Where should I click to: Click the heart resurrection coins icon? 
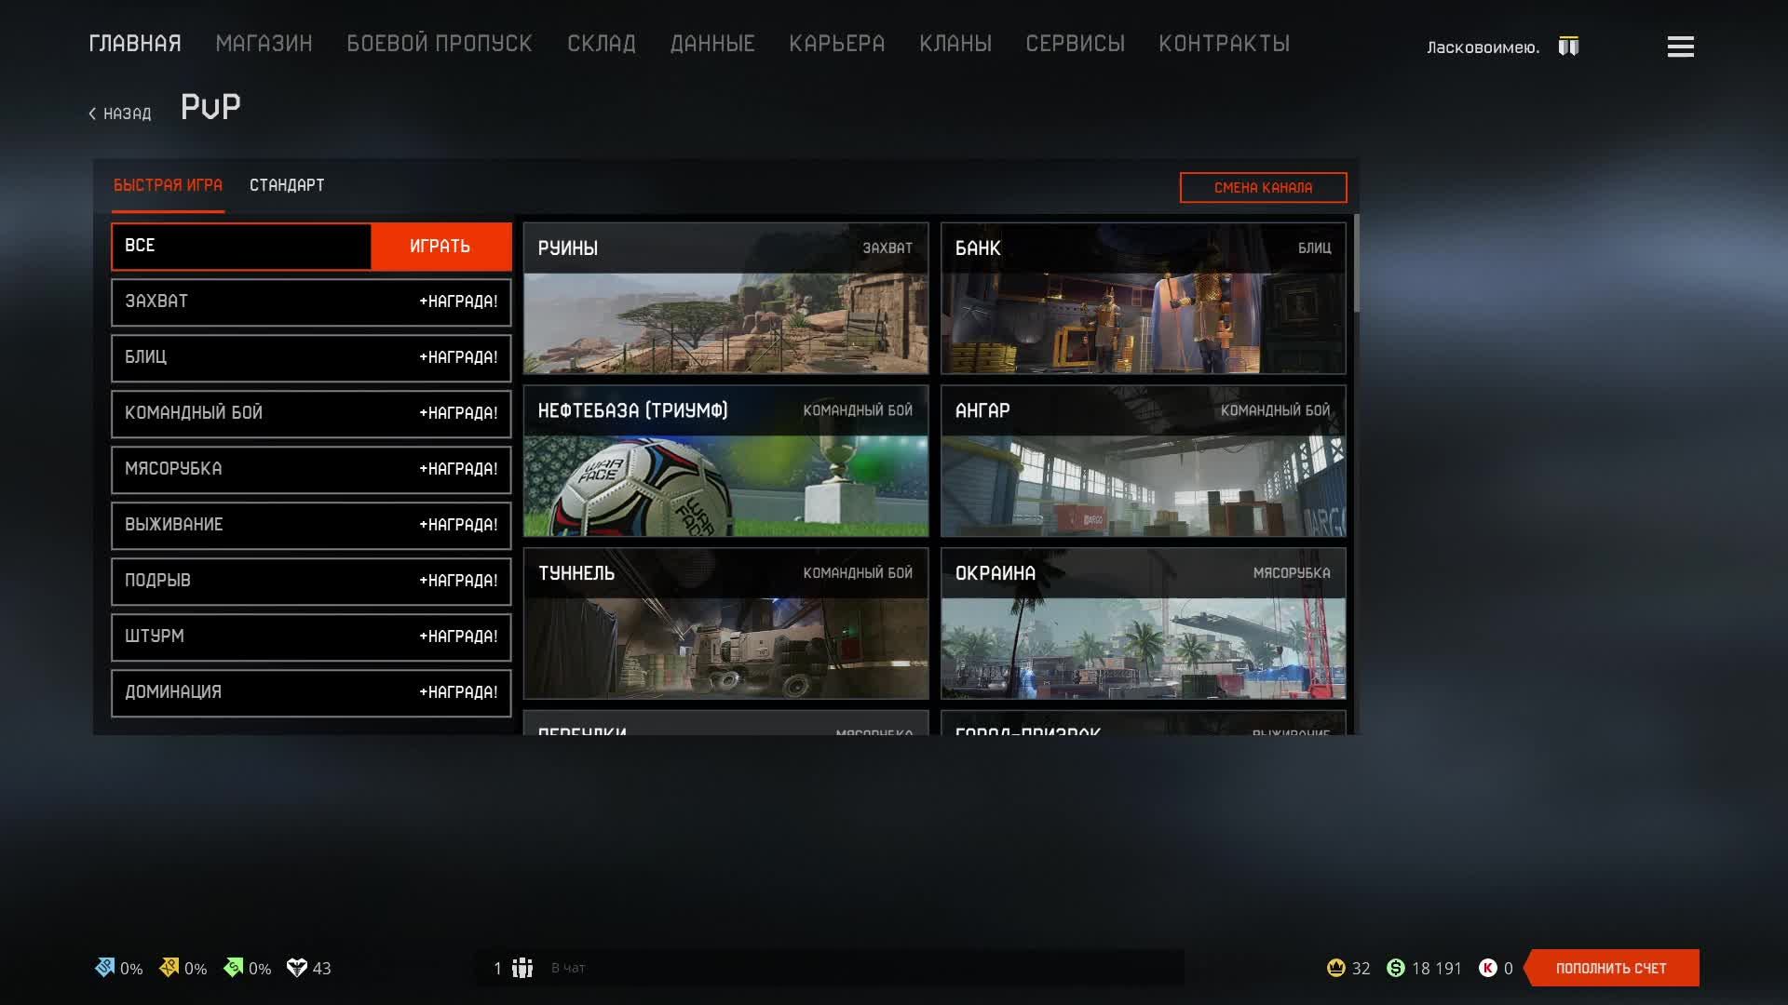click(x=296, y=968)
